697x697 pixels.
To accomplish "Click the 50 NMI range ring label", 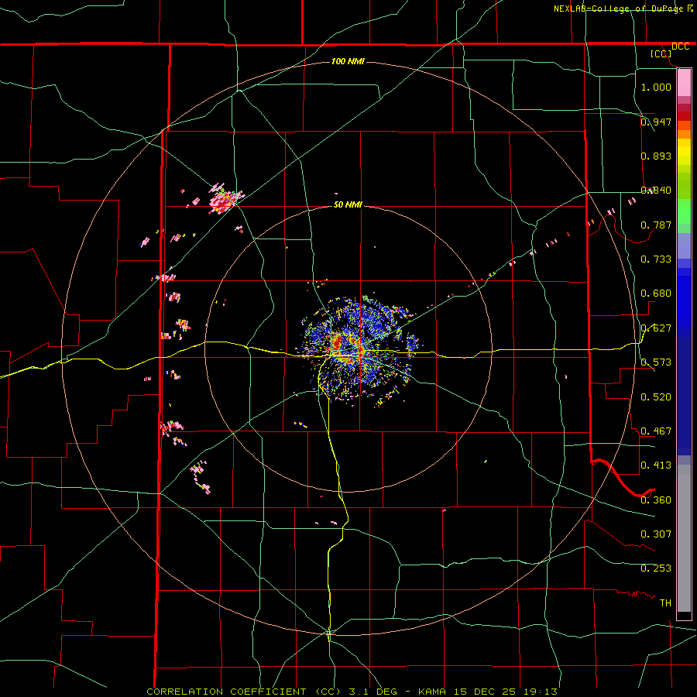I will click(x=348, y=204).
